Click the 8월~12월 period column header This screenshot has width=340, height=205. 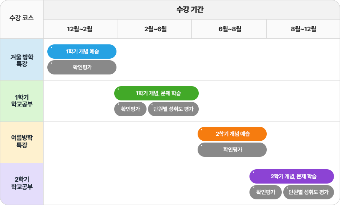[303, 29]
